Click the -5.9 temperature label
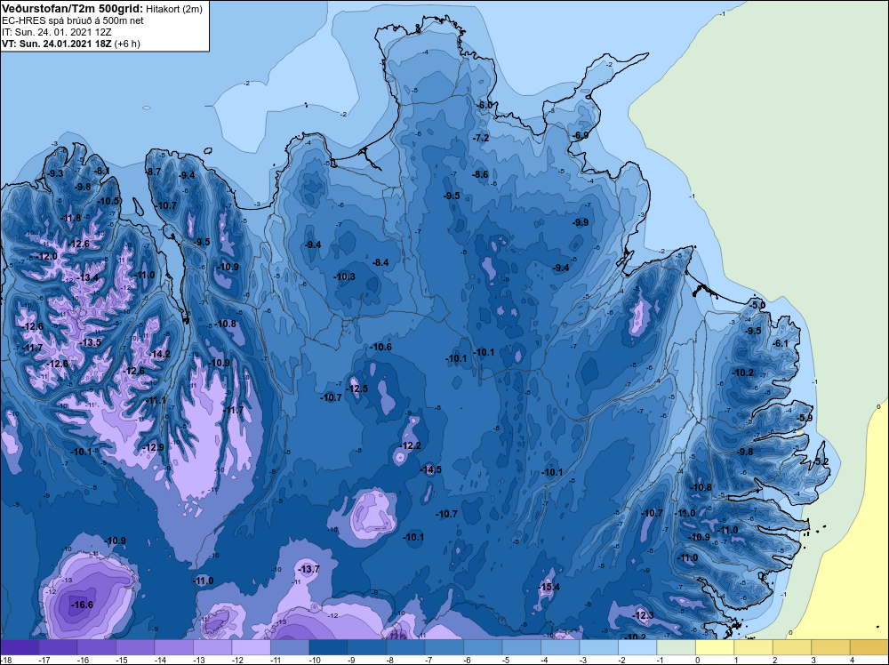 click(x=804, y=418)
